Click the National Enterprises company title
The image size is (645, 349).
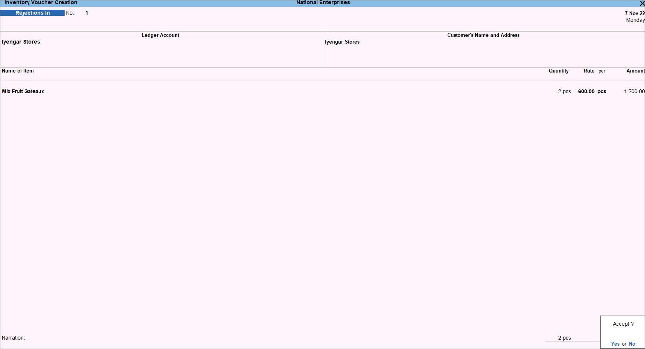tap(323, 3)
